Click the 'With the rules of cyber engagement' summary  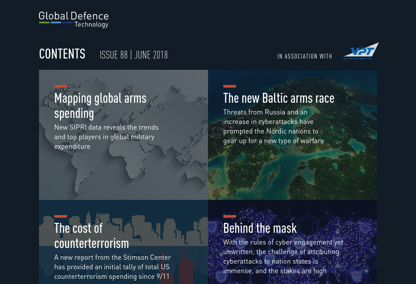pyautogui.click(x=283, y=257)
